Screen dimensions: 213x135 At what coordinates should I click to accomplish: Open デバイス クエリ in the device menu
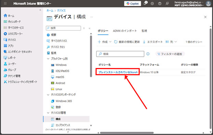tap(56, 47)
